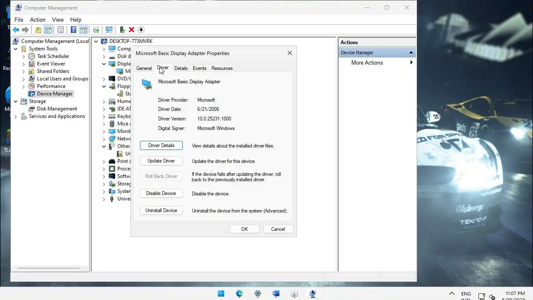533x300 pixels.
Task: Click the Up One Level folder icon
Action: pyautogui.click(x=38, y=30)
